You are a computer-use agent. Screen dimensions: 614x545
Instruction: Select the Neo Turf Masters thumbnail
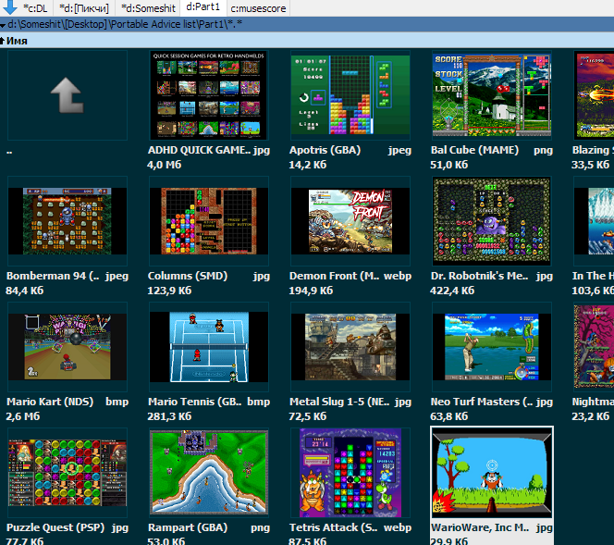(492, 347)
